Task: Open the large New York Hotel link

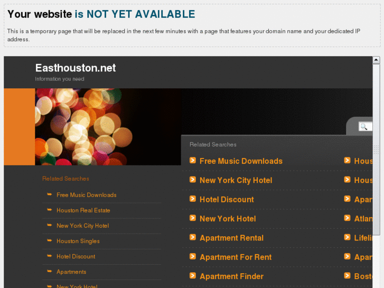Action: coord(228,219)
